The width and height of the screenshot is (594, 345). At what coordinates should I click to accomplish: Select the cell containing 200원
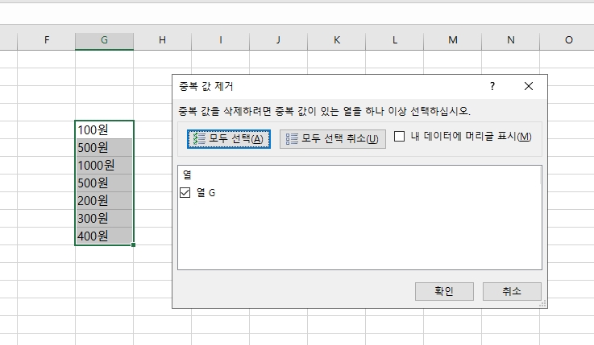(x=104, y=201)
